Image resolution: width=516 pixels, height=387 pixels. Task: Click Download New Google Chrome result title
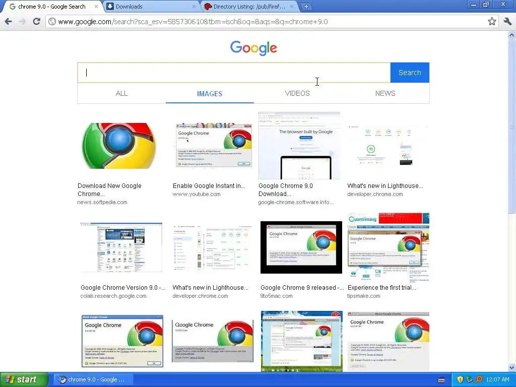[109, 190]
